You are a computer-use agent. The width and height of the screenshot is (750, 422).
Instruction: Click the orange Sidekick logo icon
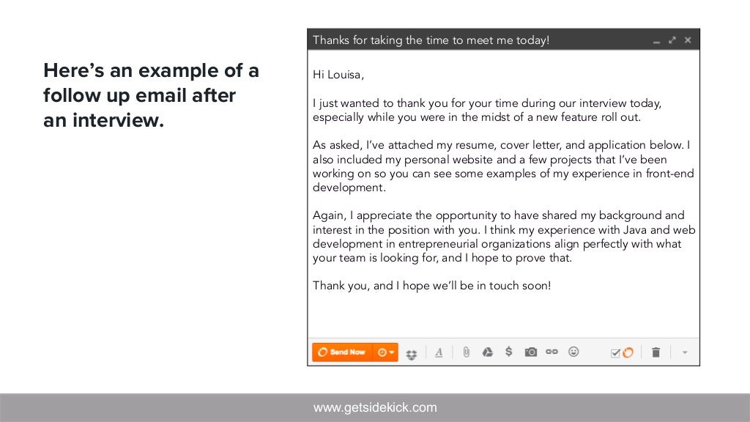click(x=628, y=352)
